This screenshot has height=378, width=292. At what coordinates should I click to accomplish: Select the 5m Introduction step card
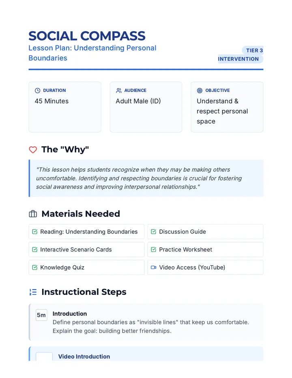click(x=146, y=322)
